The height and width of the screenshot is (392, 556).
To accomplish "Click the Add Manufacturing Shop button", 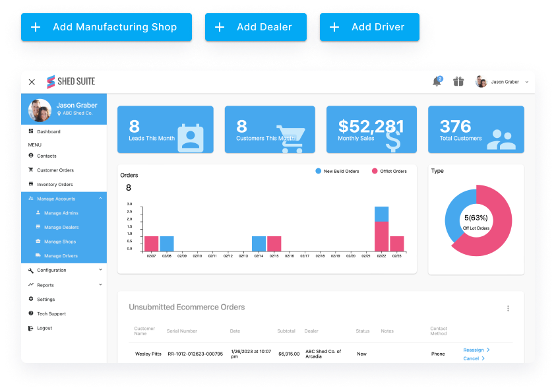I will (106, 26).
